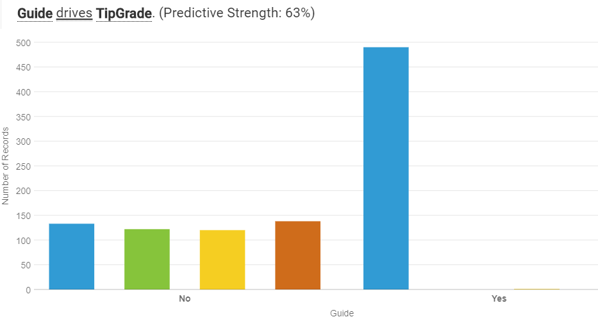Click the Predictive Strength 63% text
The height and width of the screenshot is (317, 598).
click(x=237, y=13)
